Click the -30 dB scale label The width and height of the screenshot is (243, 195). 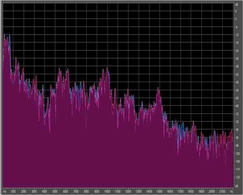tap(237, 58)
